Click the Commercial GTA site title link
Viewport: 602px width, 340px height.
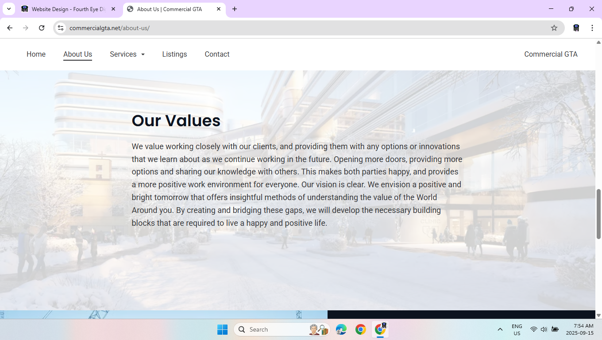551,54
